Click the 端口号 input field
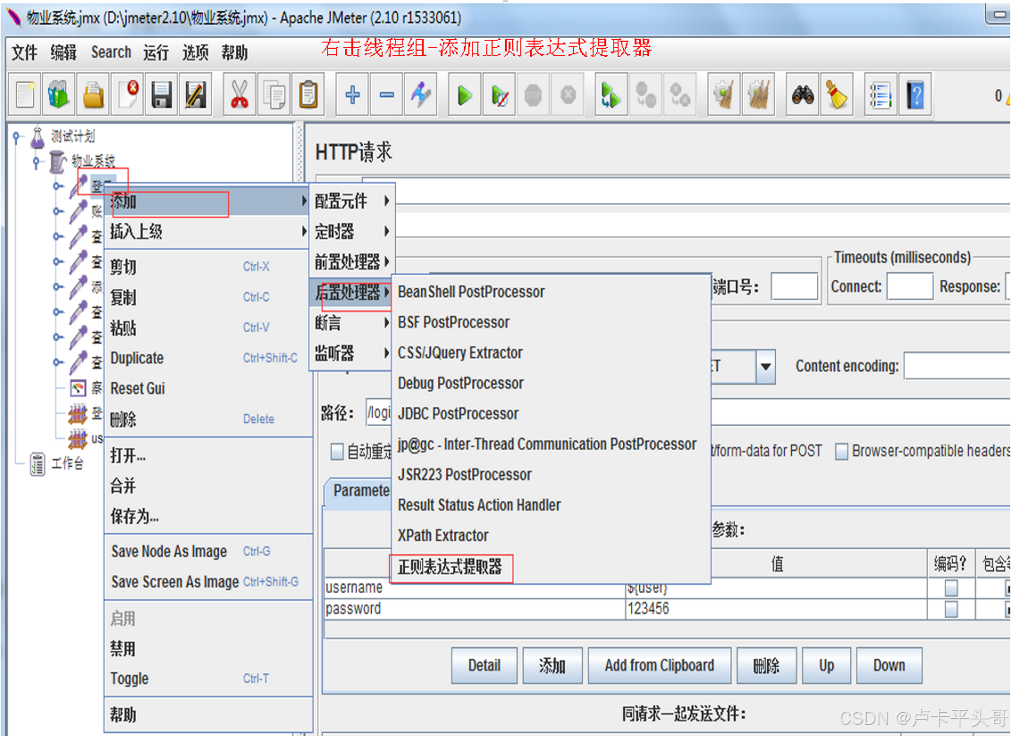This screenshot has height=736, width=1011. (794, 286)
